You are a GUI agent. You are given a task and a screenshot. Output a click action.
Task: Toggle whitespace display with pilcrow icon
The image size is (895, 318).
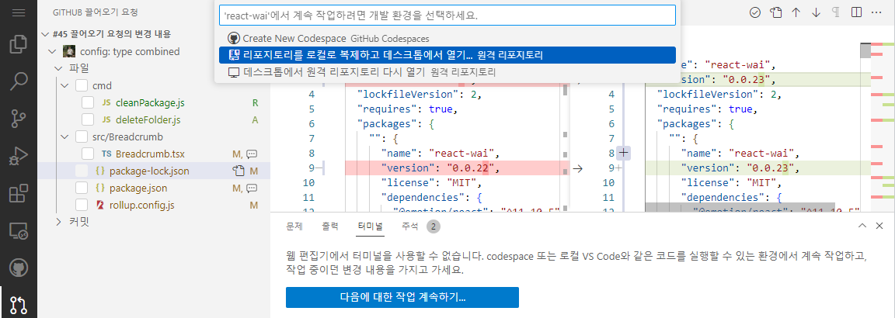pyautogui.click(x=835, y=12)
